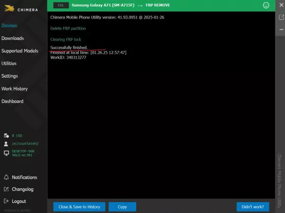Click the Successfully finished. line
The width and height of the screenshot is (285, 213).
tap(69, 47)
